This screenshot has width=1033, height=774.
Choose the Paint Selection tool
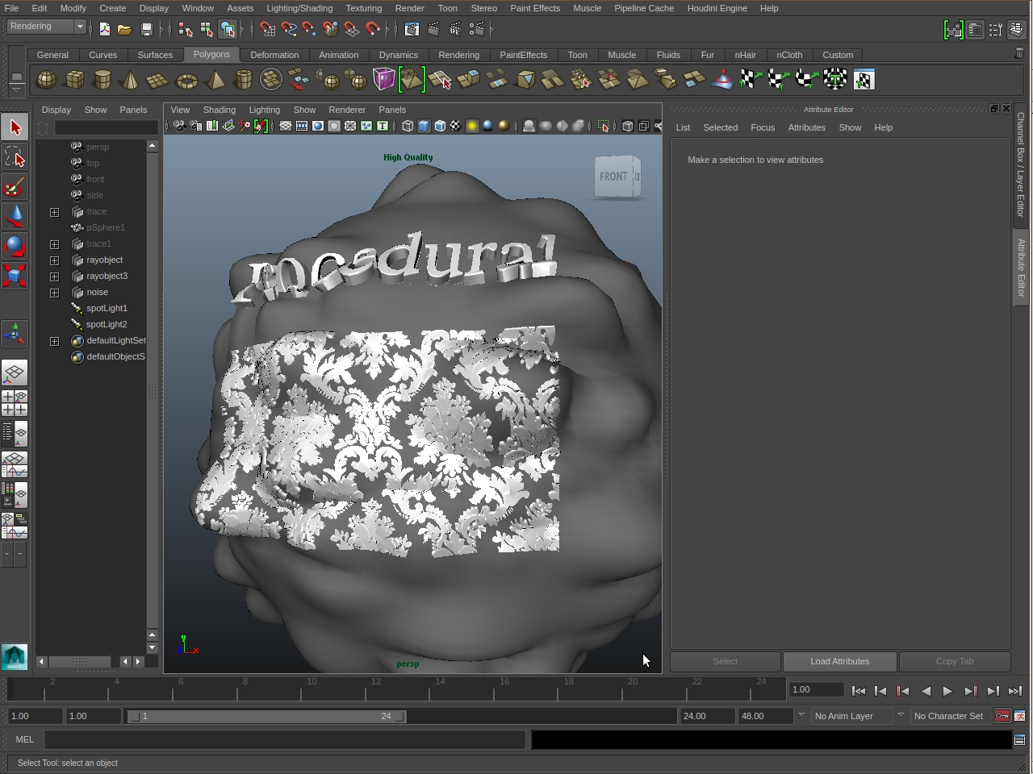coord(15,187)
